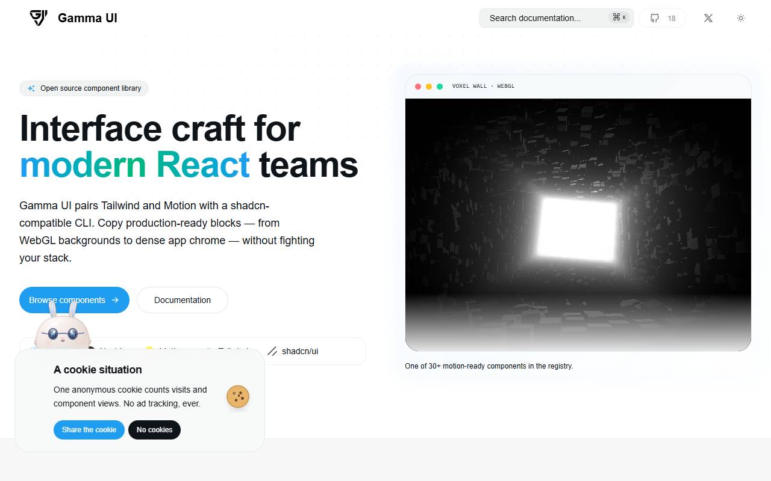This screenshot has width=771, height=481.
Task: Click the arrow on Browse components button
Action: 115,300
